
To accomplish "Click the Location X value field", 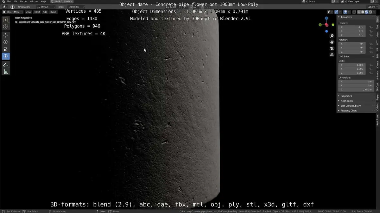I will pos(352,27).
